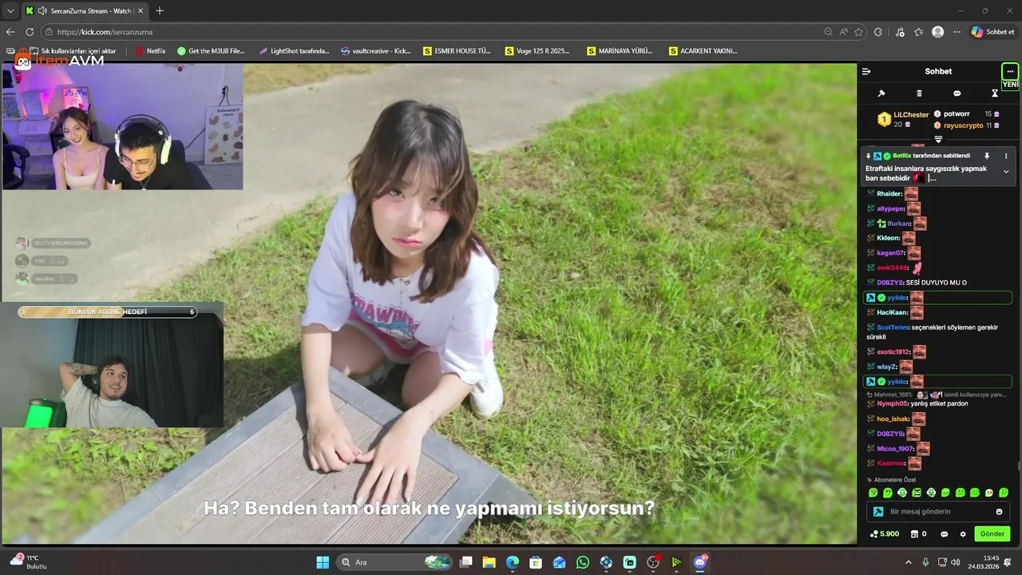The width and height of the screenshot is (1022, 575).
Task: Open the emoji picker in message box
Action: click(x=999, y=512)
